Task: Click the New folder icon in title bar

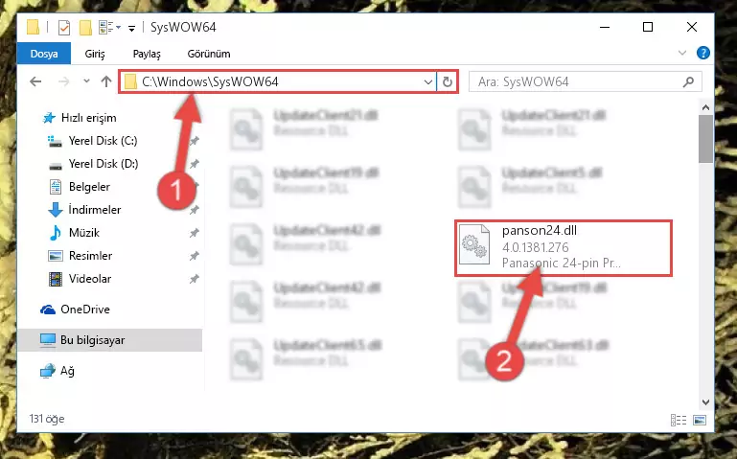Action: tap(85, 28)
